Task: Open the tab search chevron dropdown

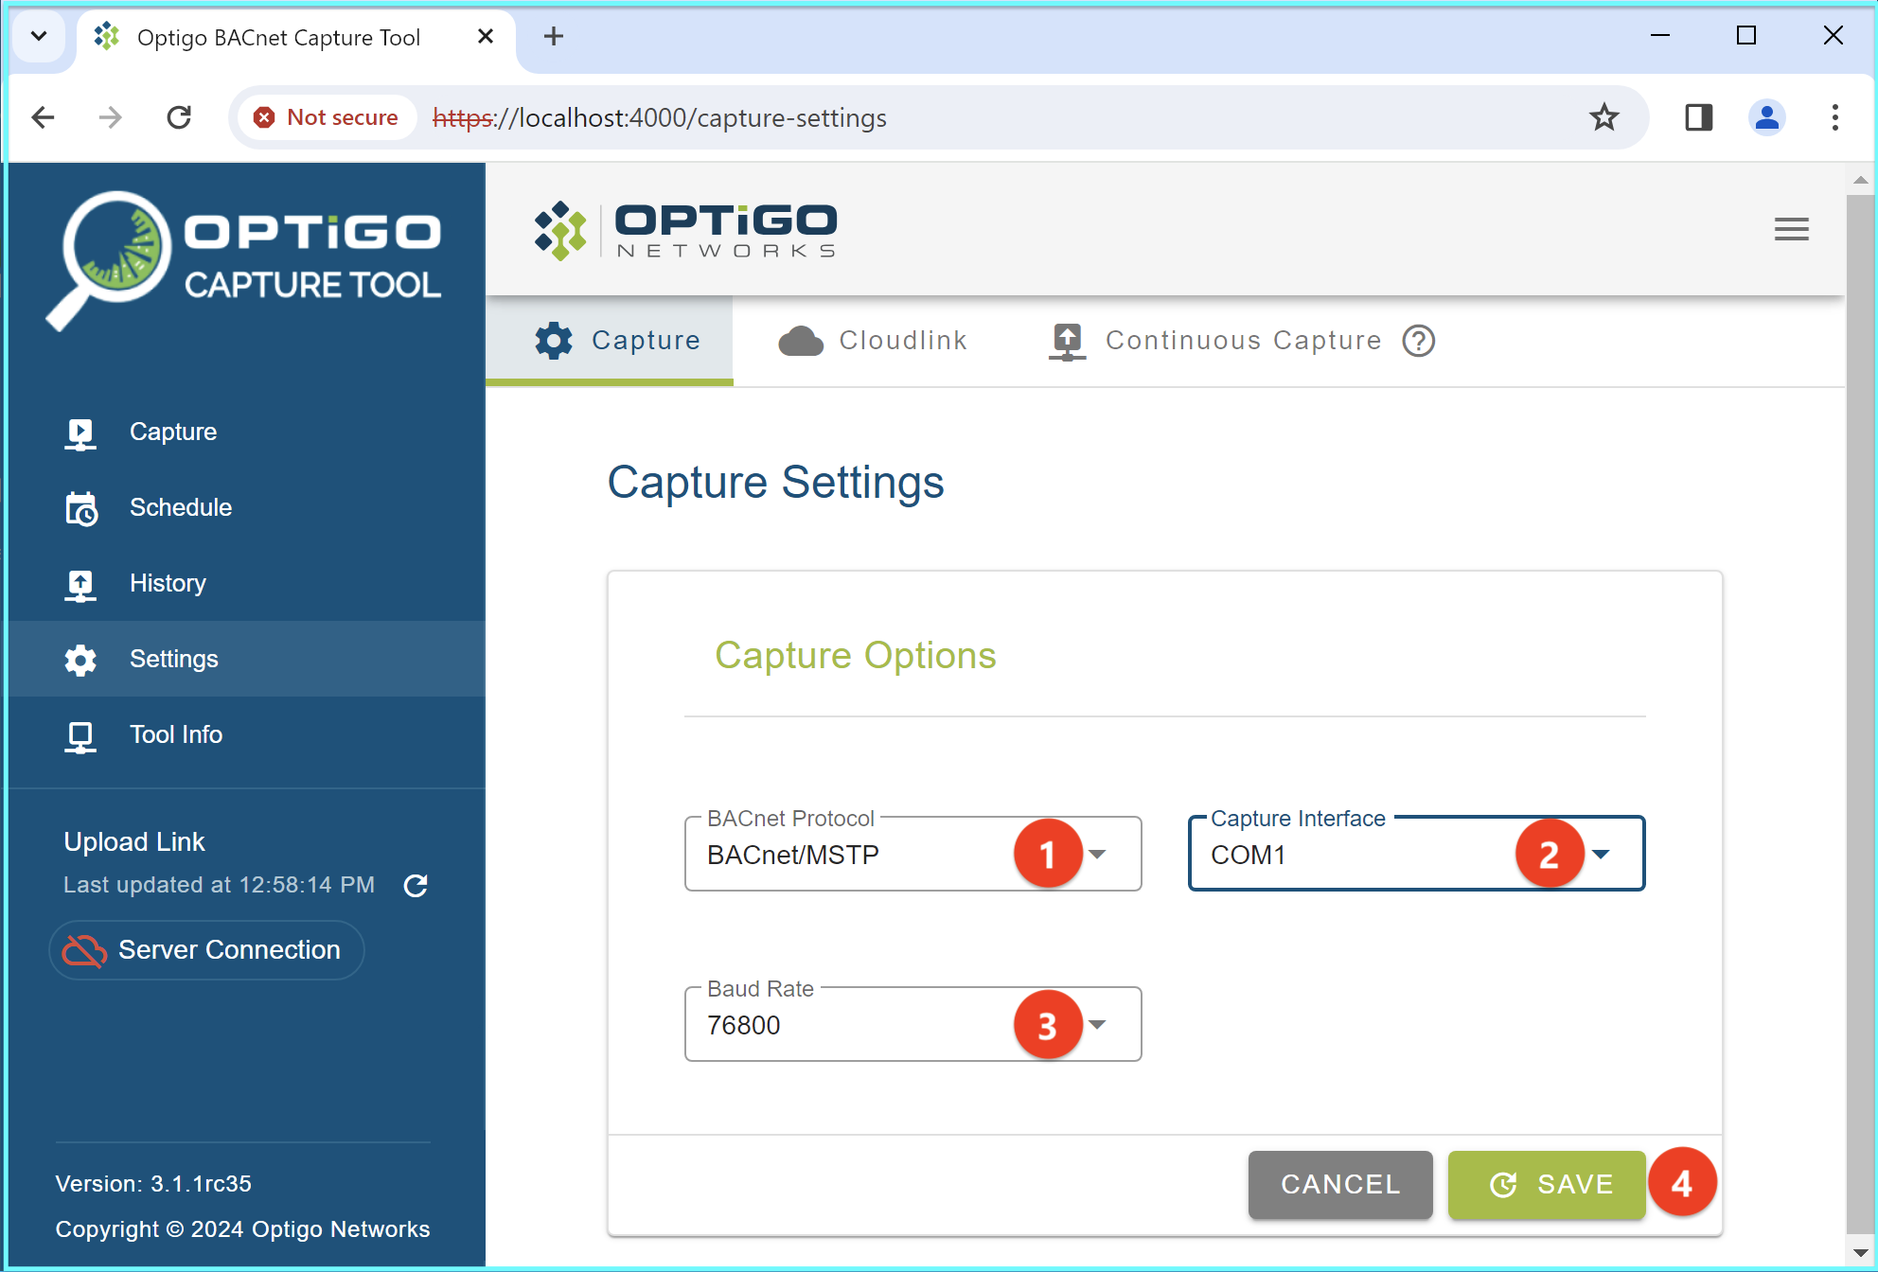Action: (39, 37)
